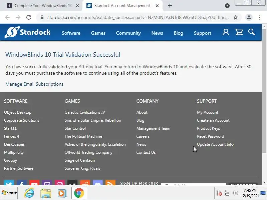Open Object Desktop link

[x=18, y=112]
